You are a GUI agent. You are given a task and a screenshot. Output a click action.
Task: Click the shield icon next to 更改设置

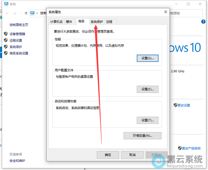tap(175, 105)
